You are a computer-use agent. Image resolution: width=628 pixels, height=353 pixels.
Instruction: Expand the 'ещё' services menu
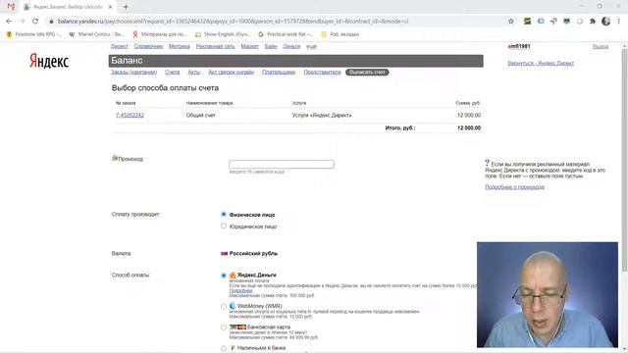311,46
